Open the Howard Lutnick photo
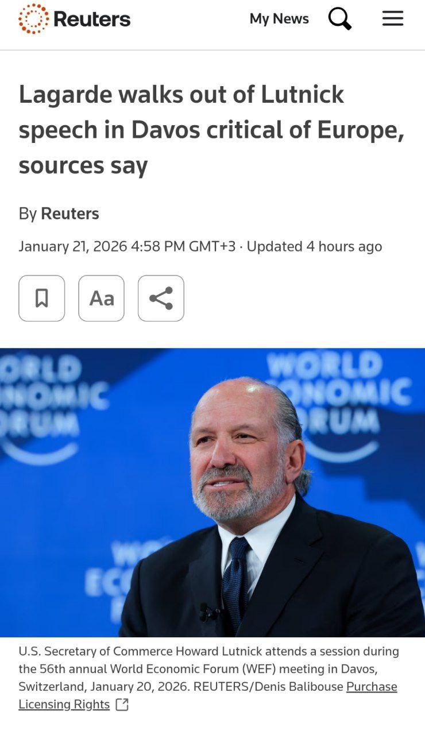Viewport: 425px width, 735px height. coord(212,492)
